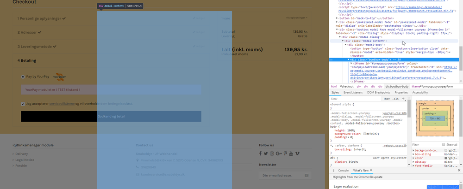Open the Vimeo icon under Follow us
This screenshot has width=463, height=189.
click(x=297, y=154)
